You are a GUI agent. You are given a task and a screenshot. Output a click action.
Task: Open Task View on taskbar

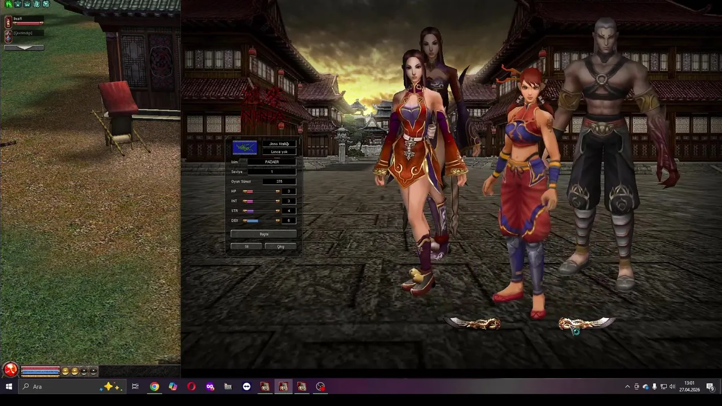pyautogui.click(x=135, y=387)
